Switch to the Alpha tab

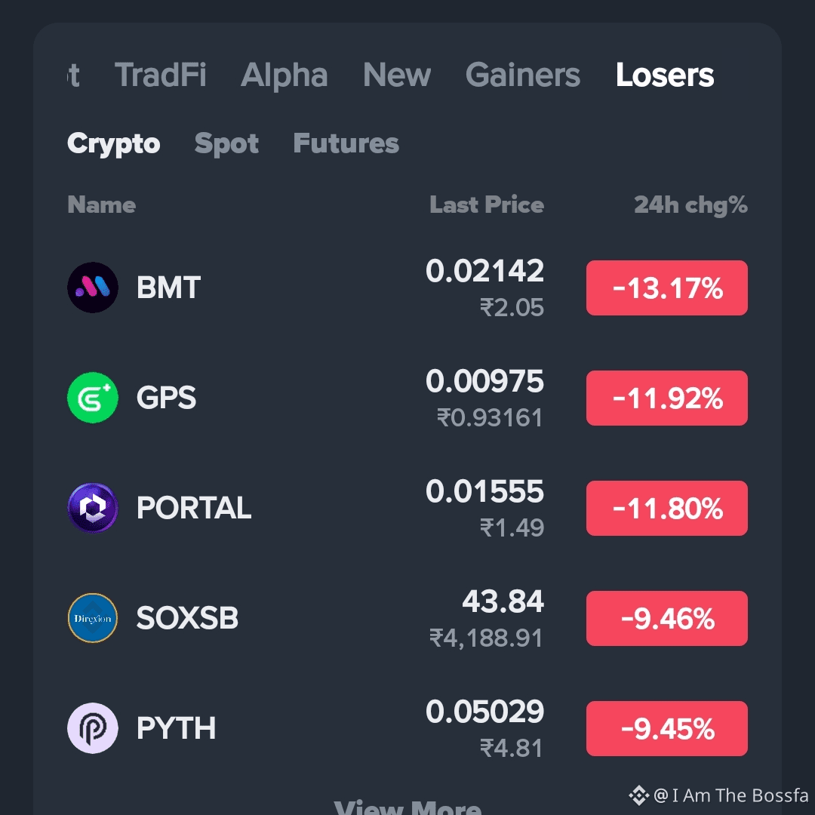pos(284,75)
